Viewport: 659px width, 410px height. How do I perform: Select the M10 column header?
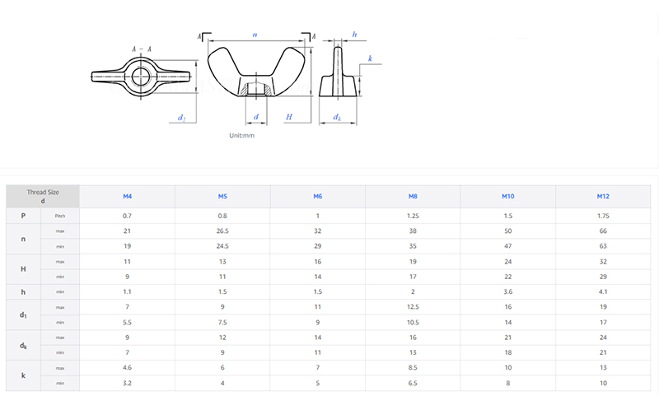click(508, 196)
